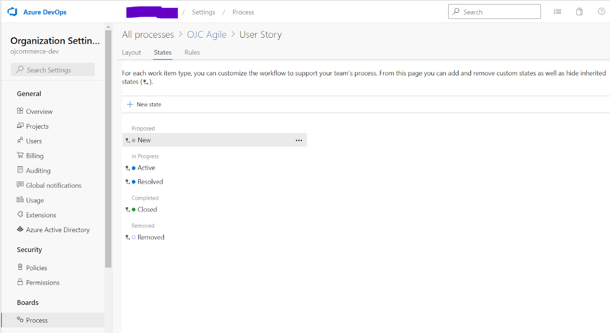Select the Resolved state row
This screenshot has width=610, height=333.
tap(215, 182)
